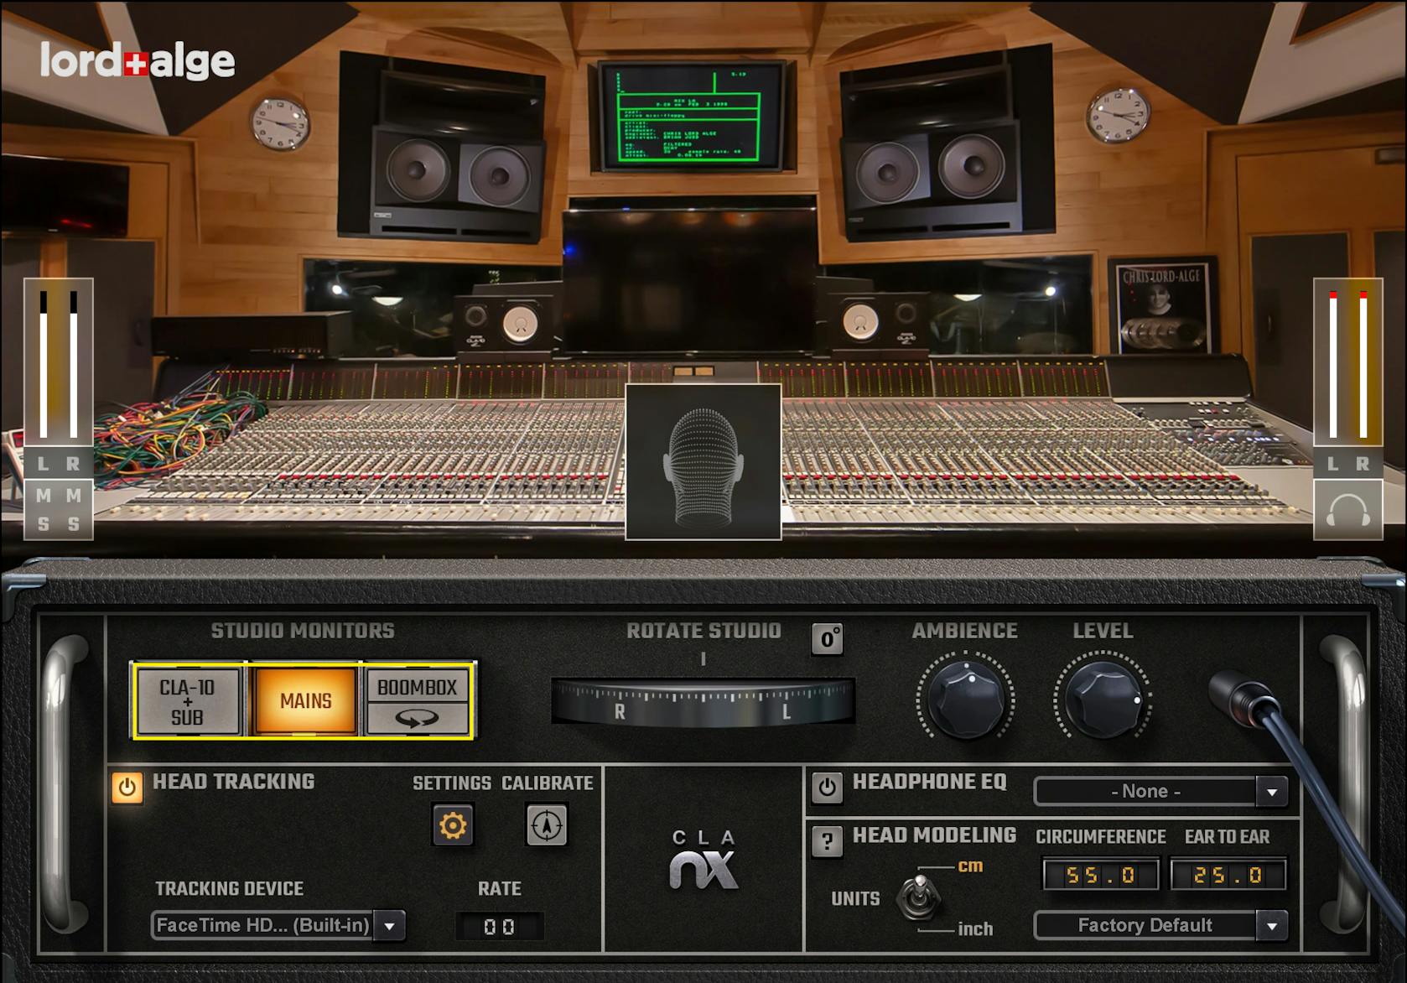
Task: Click the 3D head tracking visualization
Action: (x=703, y=460)
